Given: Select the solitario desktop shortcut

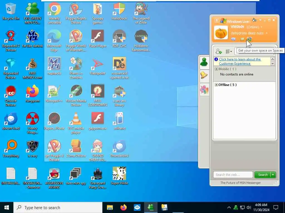Looking at the screenshot, I should pyautogui.click(x=119, y=121).
